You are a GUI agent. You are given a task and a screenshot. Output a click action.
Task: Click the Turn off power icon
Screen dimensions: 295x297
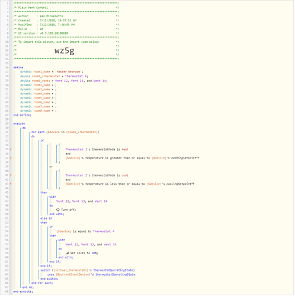58,210
